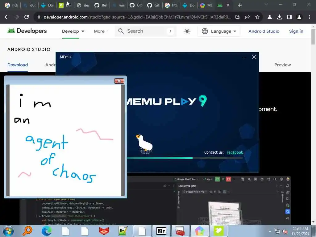
Task: Open the Chrome profile avatar
Action: (x=299, y=17)
